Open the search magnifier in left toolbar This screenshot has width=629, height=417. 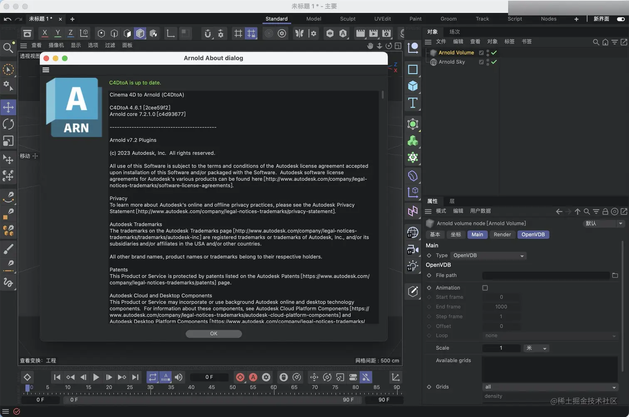pos(8,47)
